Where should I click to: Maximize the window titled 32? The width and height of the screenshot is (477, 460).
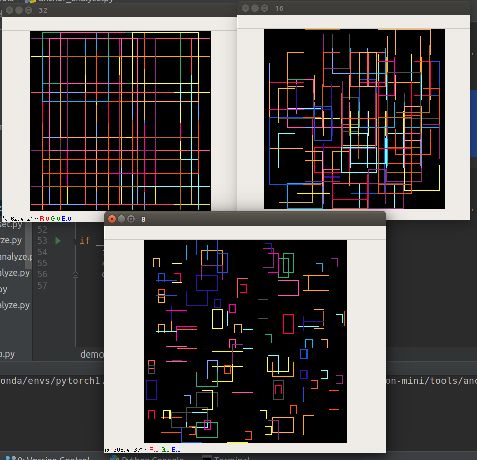tap(28, 10)
